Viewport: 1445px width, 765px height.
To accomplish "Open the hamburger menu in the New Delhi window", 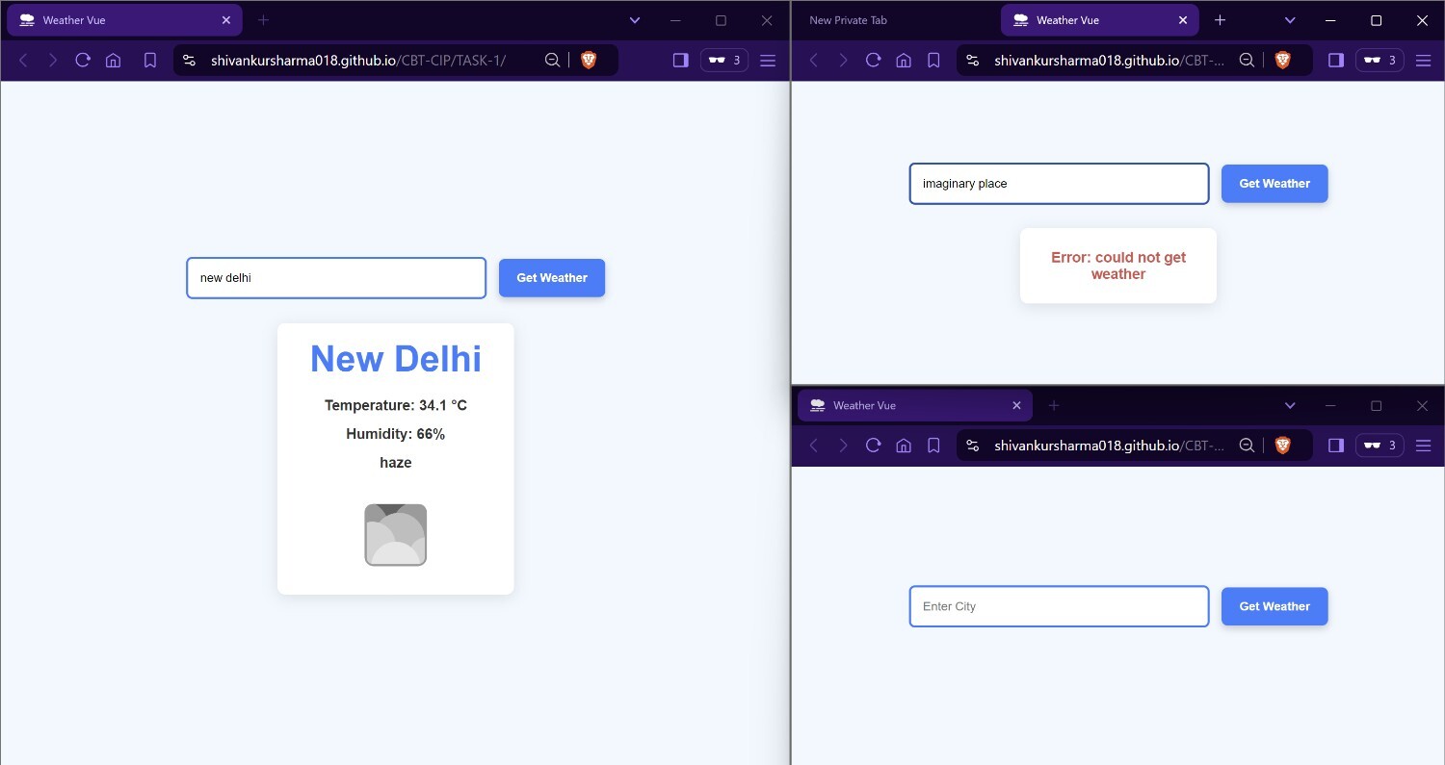I will (x=768, y=61).
